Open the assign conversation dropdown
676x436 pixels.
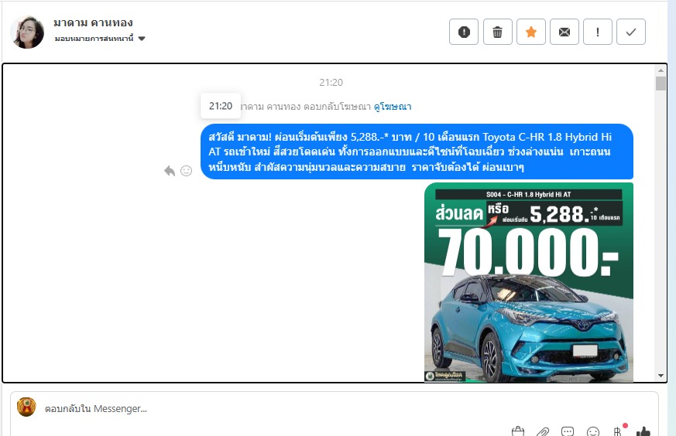[100, 39]
